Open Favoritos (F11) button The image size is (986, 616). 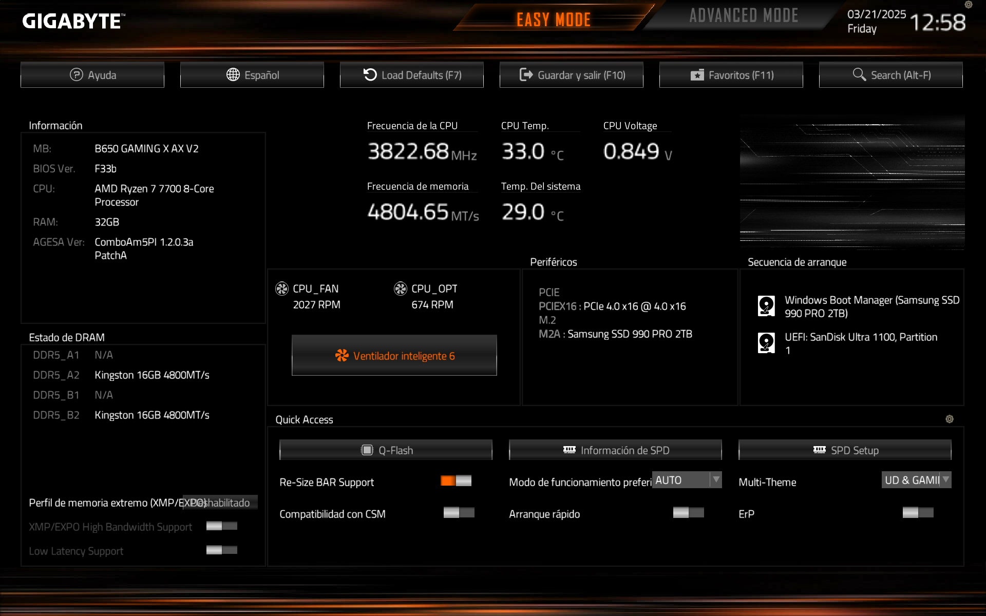click(x=731, y=75)
